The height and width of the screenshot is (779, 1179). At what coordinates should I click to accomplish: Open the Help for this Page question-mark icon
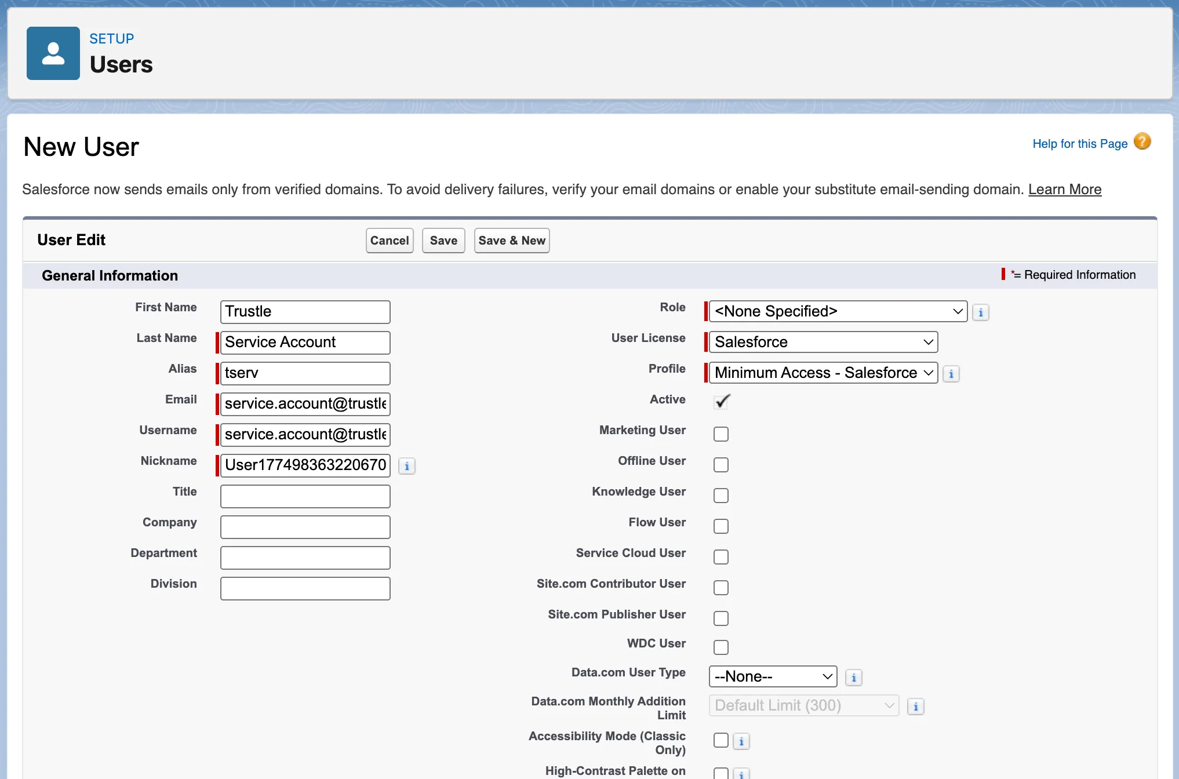coord(1142,141)
